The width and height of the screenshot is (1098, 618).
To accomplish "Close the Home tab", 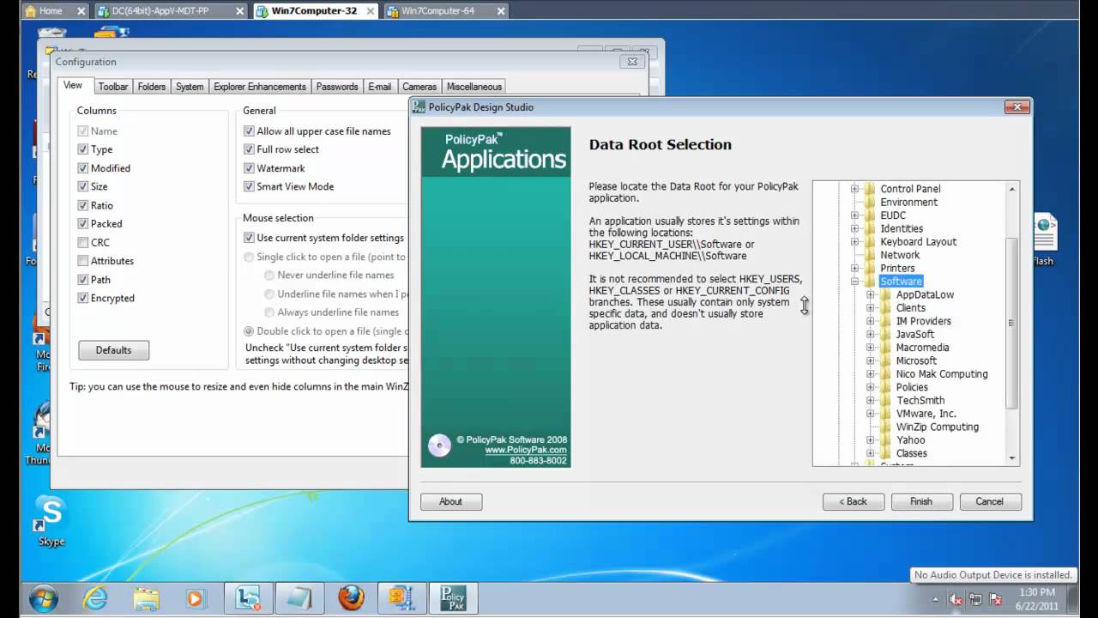I will pos(81,11).
